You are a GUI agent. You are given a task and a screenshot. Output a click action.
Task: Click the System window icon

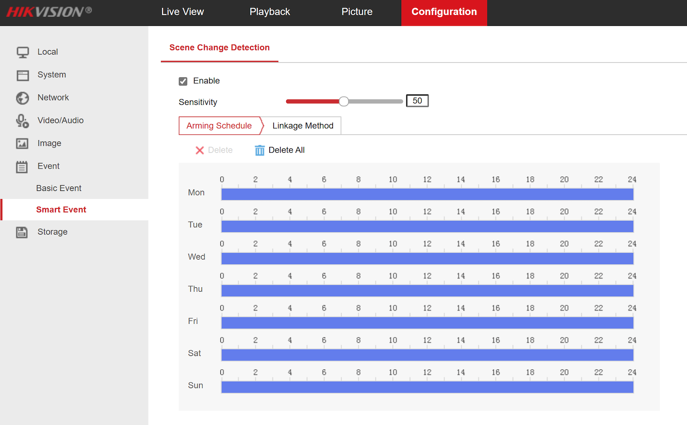click(x=22, y=75)
